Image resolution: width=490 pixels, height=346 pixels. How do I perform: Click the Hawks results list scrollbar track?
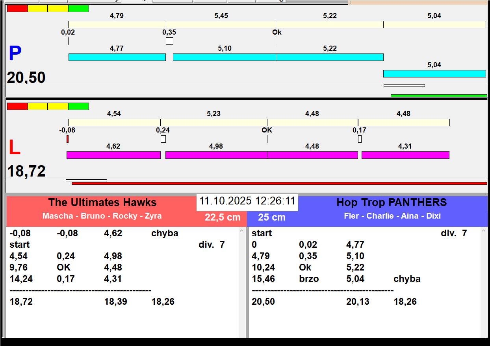coord(242,282)
